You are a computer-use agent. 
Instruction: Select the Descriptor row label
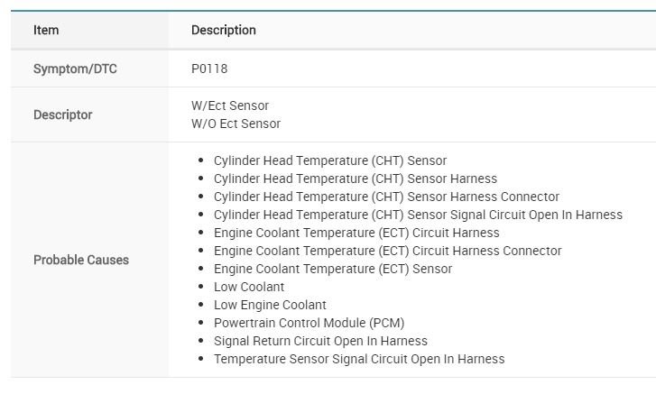click(63, 115)
